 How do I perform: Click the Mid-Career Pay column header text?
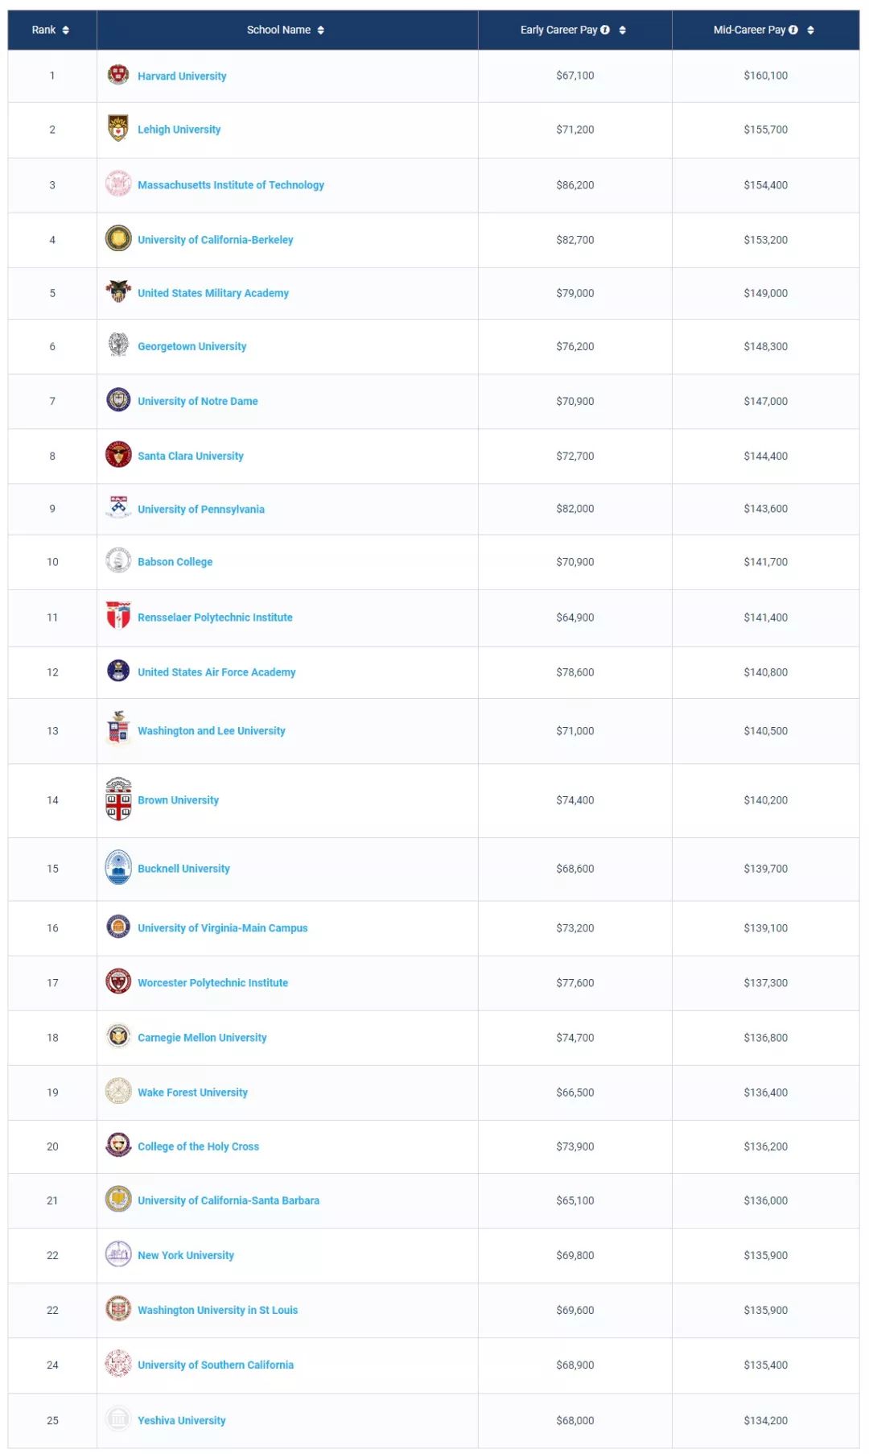click(x=749, y=30)
